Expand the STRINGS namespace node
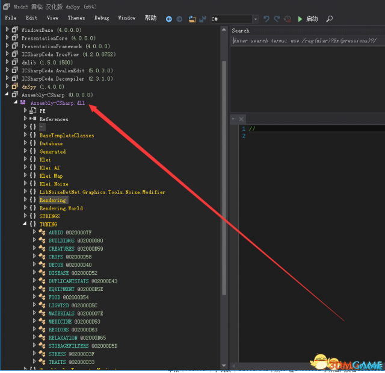The width and height of the screenshot is (385, 373). tap(25, 216)
